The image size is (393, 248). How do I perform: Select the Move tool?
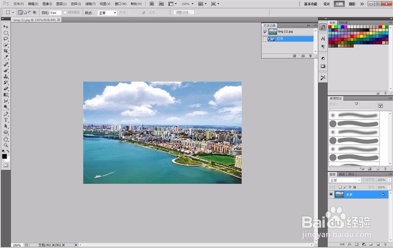pyautogui.click(x=6, y=27)
